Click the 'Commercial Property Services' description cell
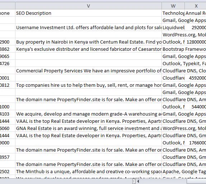206x184 pixels. coord(88,71)
